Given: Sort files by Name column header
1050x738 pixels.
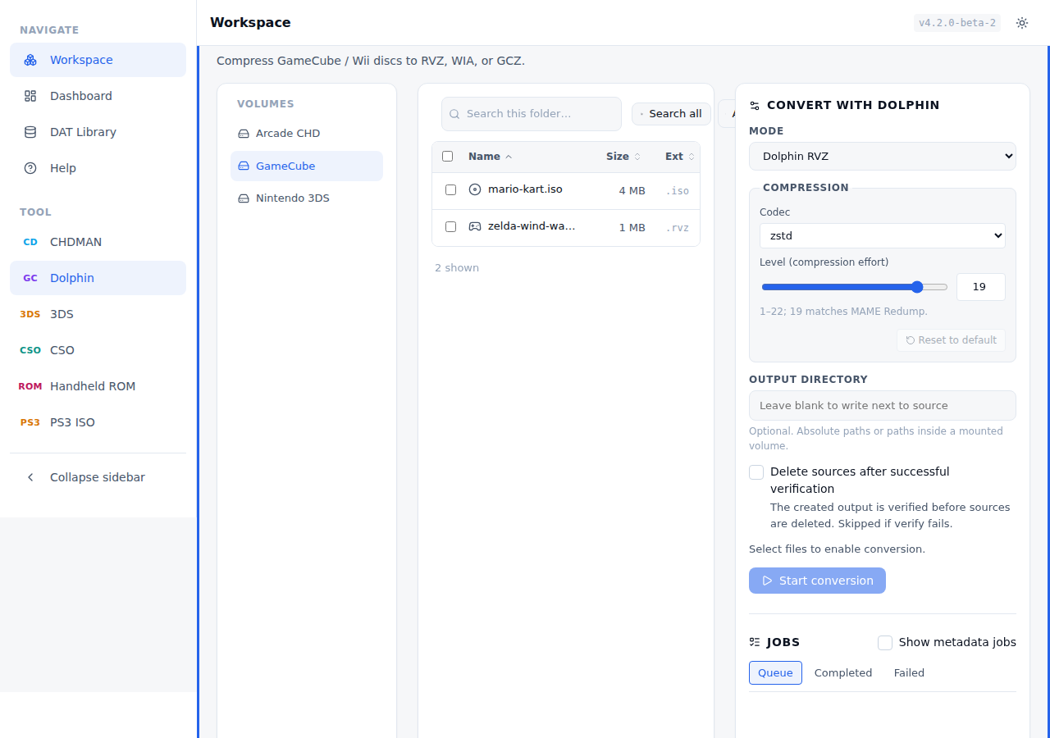Looking at the screenshot, I should 490,157.
